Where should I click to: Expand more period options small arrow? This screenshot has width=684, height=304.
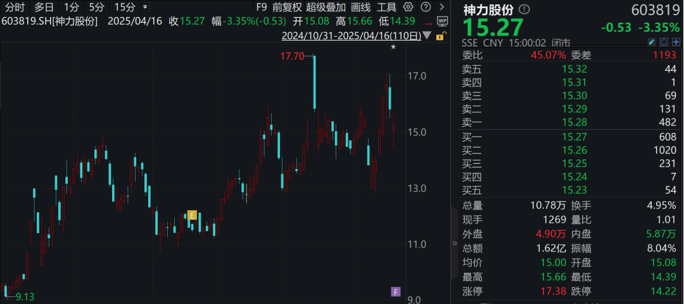pos(145,7)
